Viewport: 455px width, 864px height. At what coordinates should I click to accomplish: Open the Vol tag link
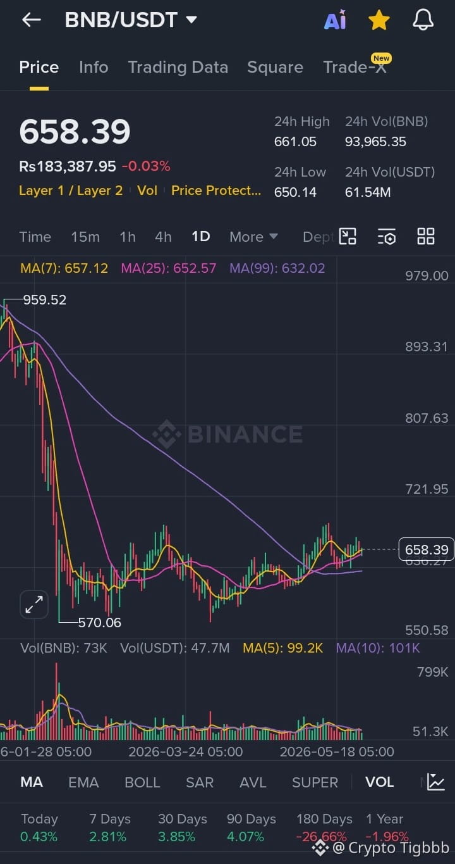click(147, 190)
